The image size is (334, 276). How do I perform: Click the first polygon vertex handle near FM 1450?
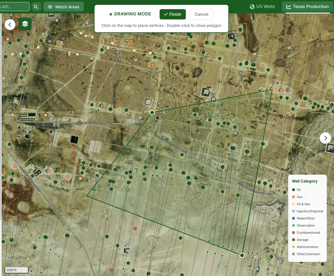[x=152, y=113]
